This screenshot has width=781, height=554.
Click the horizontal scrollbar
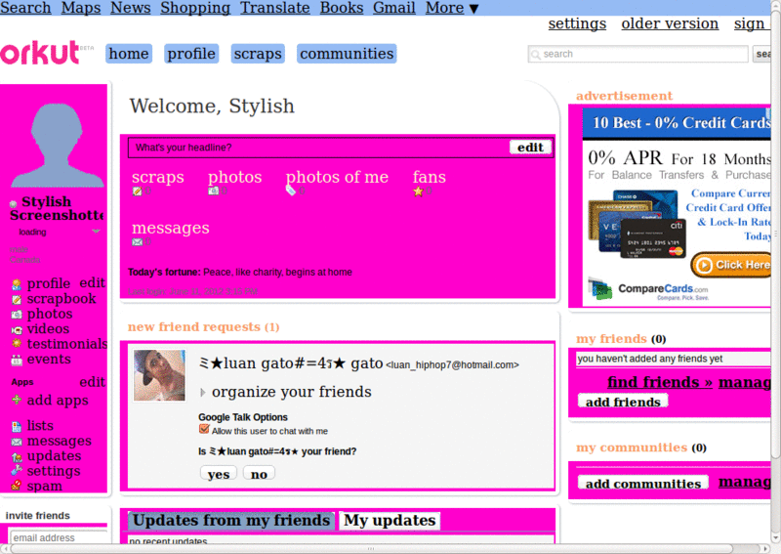click(371, 549)
